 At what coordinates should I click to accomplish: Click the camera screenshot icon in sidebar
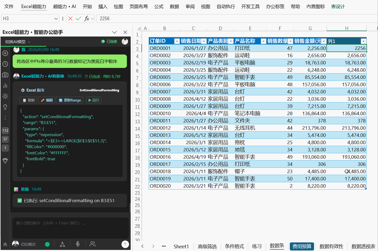(5, 75)
